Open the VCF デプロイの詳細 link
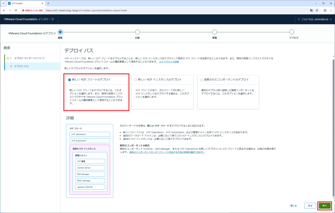 click(x=169, y=61)
